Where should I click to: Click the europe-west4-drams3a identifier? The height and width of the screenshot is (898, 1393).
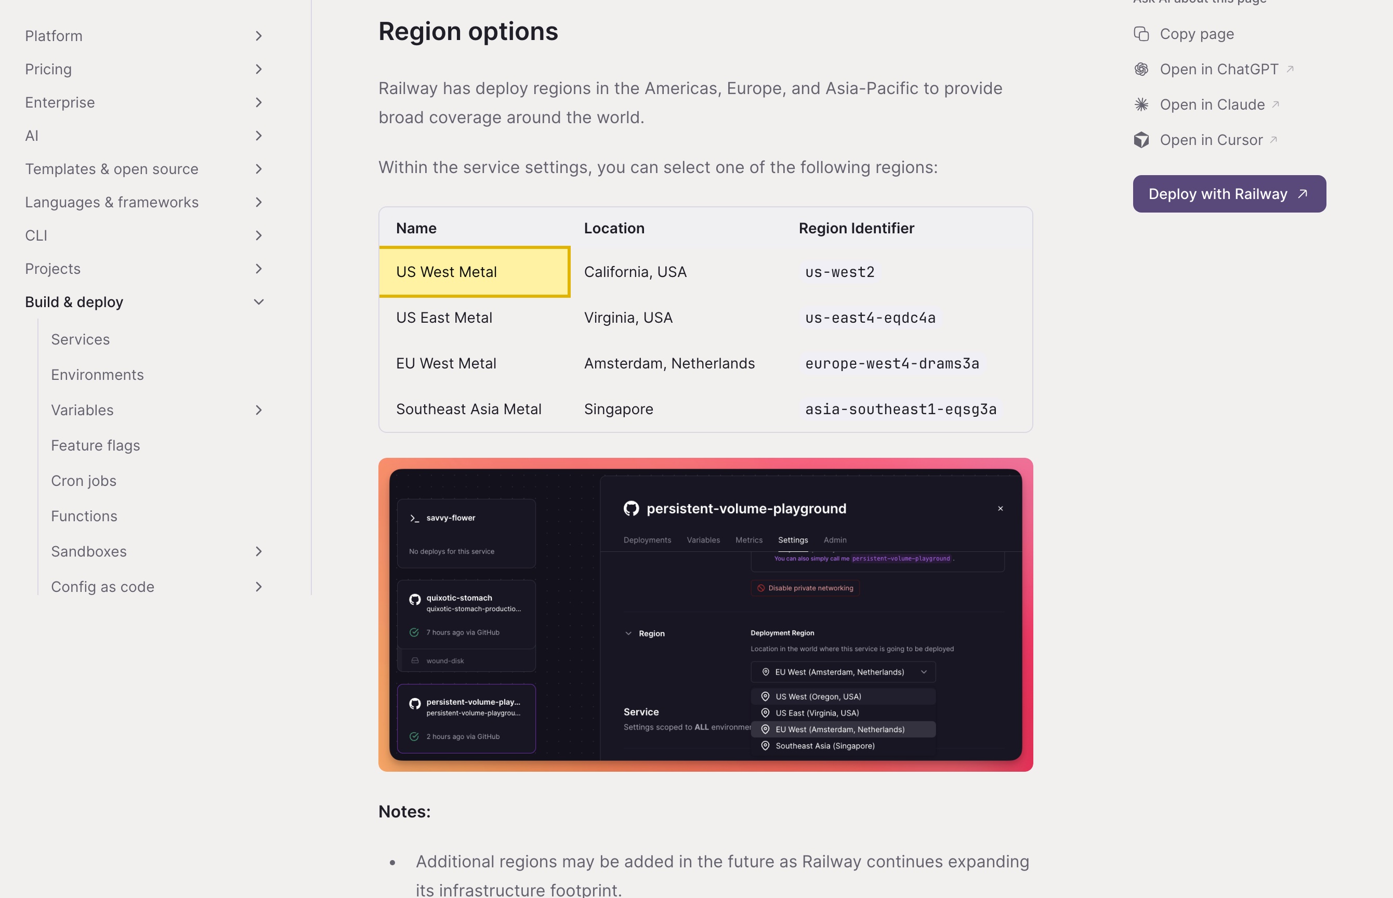tap(891, 363)
